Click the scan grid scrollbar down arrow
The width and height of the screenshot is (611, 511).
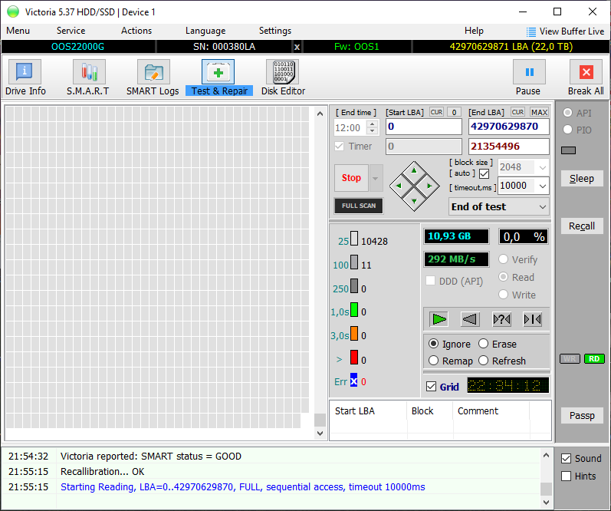point(320,433)
